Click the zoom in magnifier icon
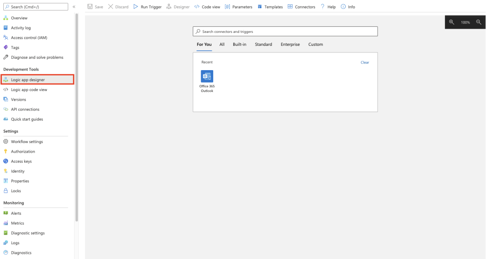 [x=452, y=22]
